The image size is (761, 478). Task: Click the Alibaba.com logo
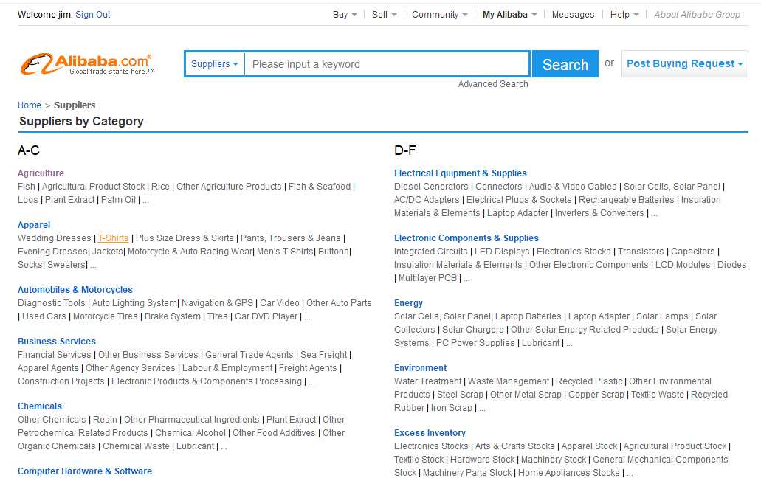click(x=87, y=64)
